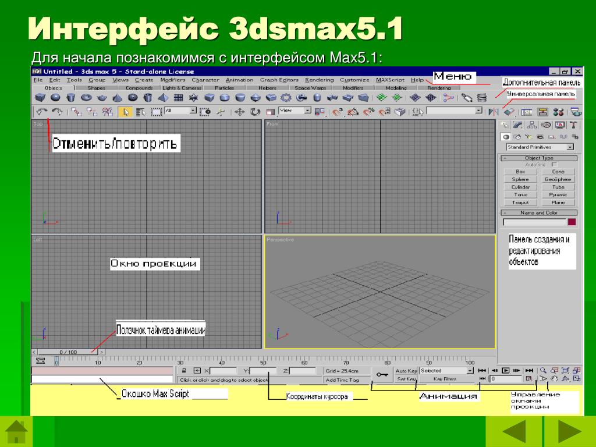
Task: Switch to the Shapes shelf tab
Action: [97, 88]
